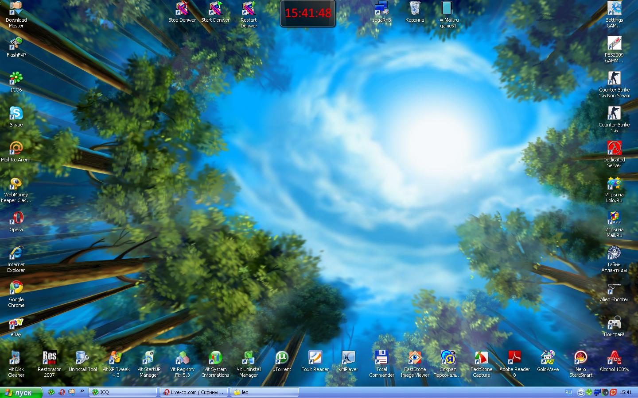Click the WebMoney Keeper Classic icon
This screenshot has width=638, height=398.
tap(16, 184)
